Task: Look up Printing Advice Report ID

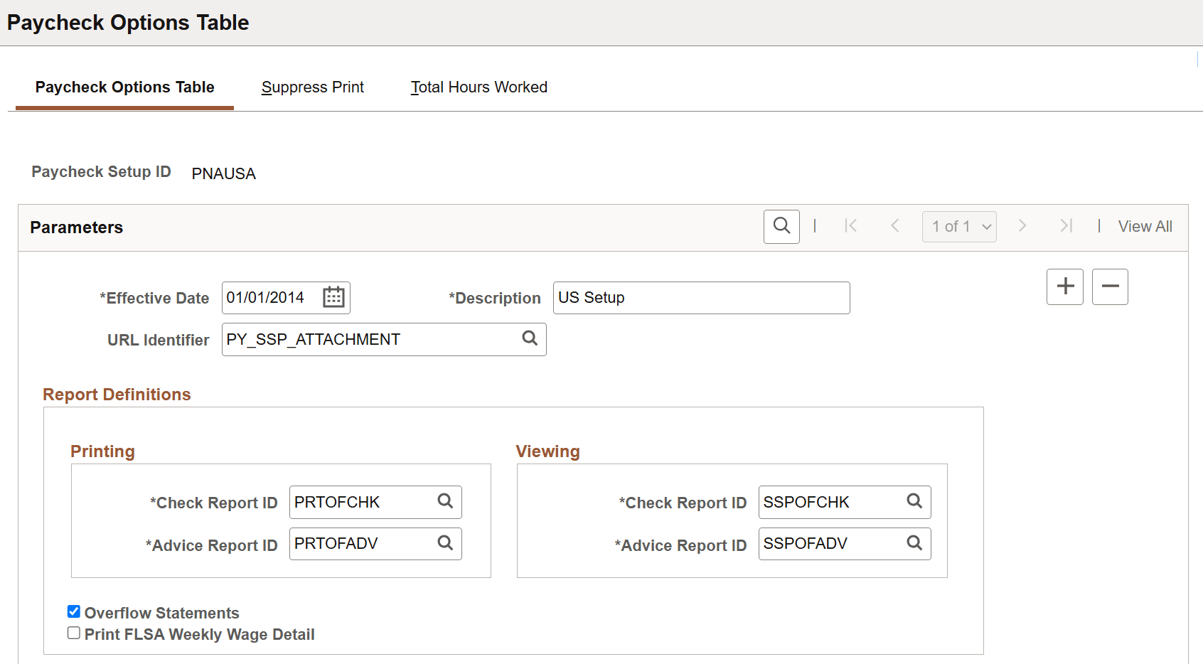Action: tap(445, 543)
